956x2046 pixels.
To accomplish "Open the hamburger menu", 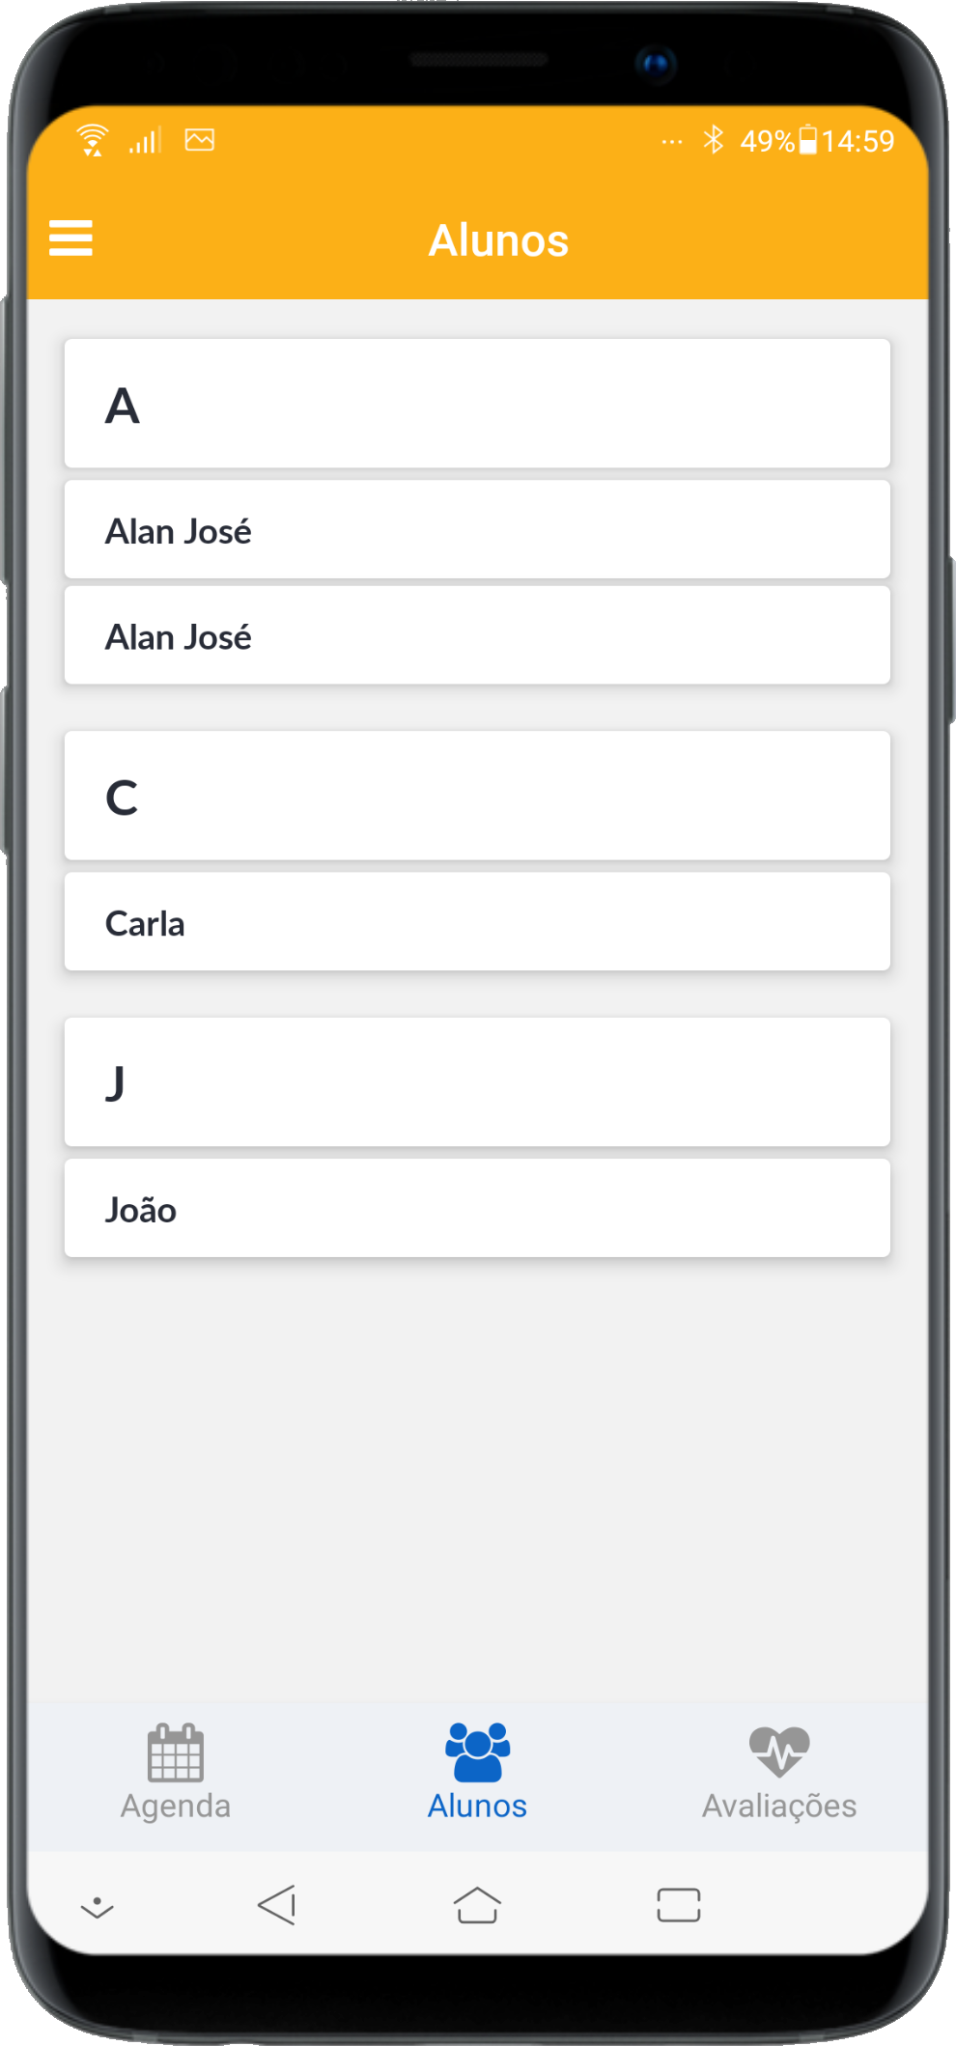I will (x=70, y=238).
